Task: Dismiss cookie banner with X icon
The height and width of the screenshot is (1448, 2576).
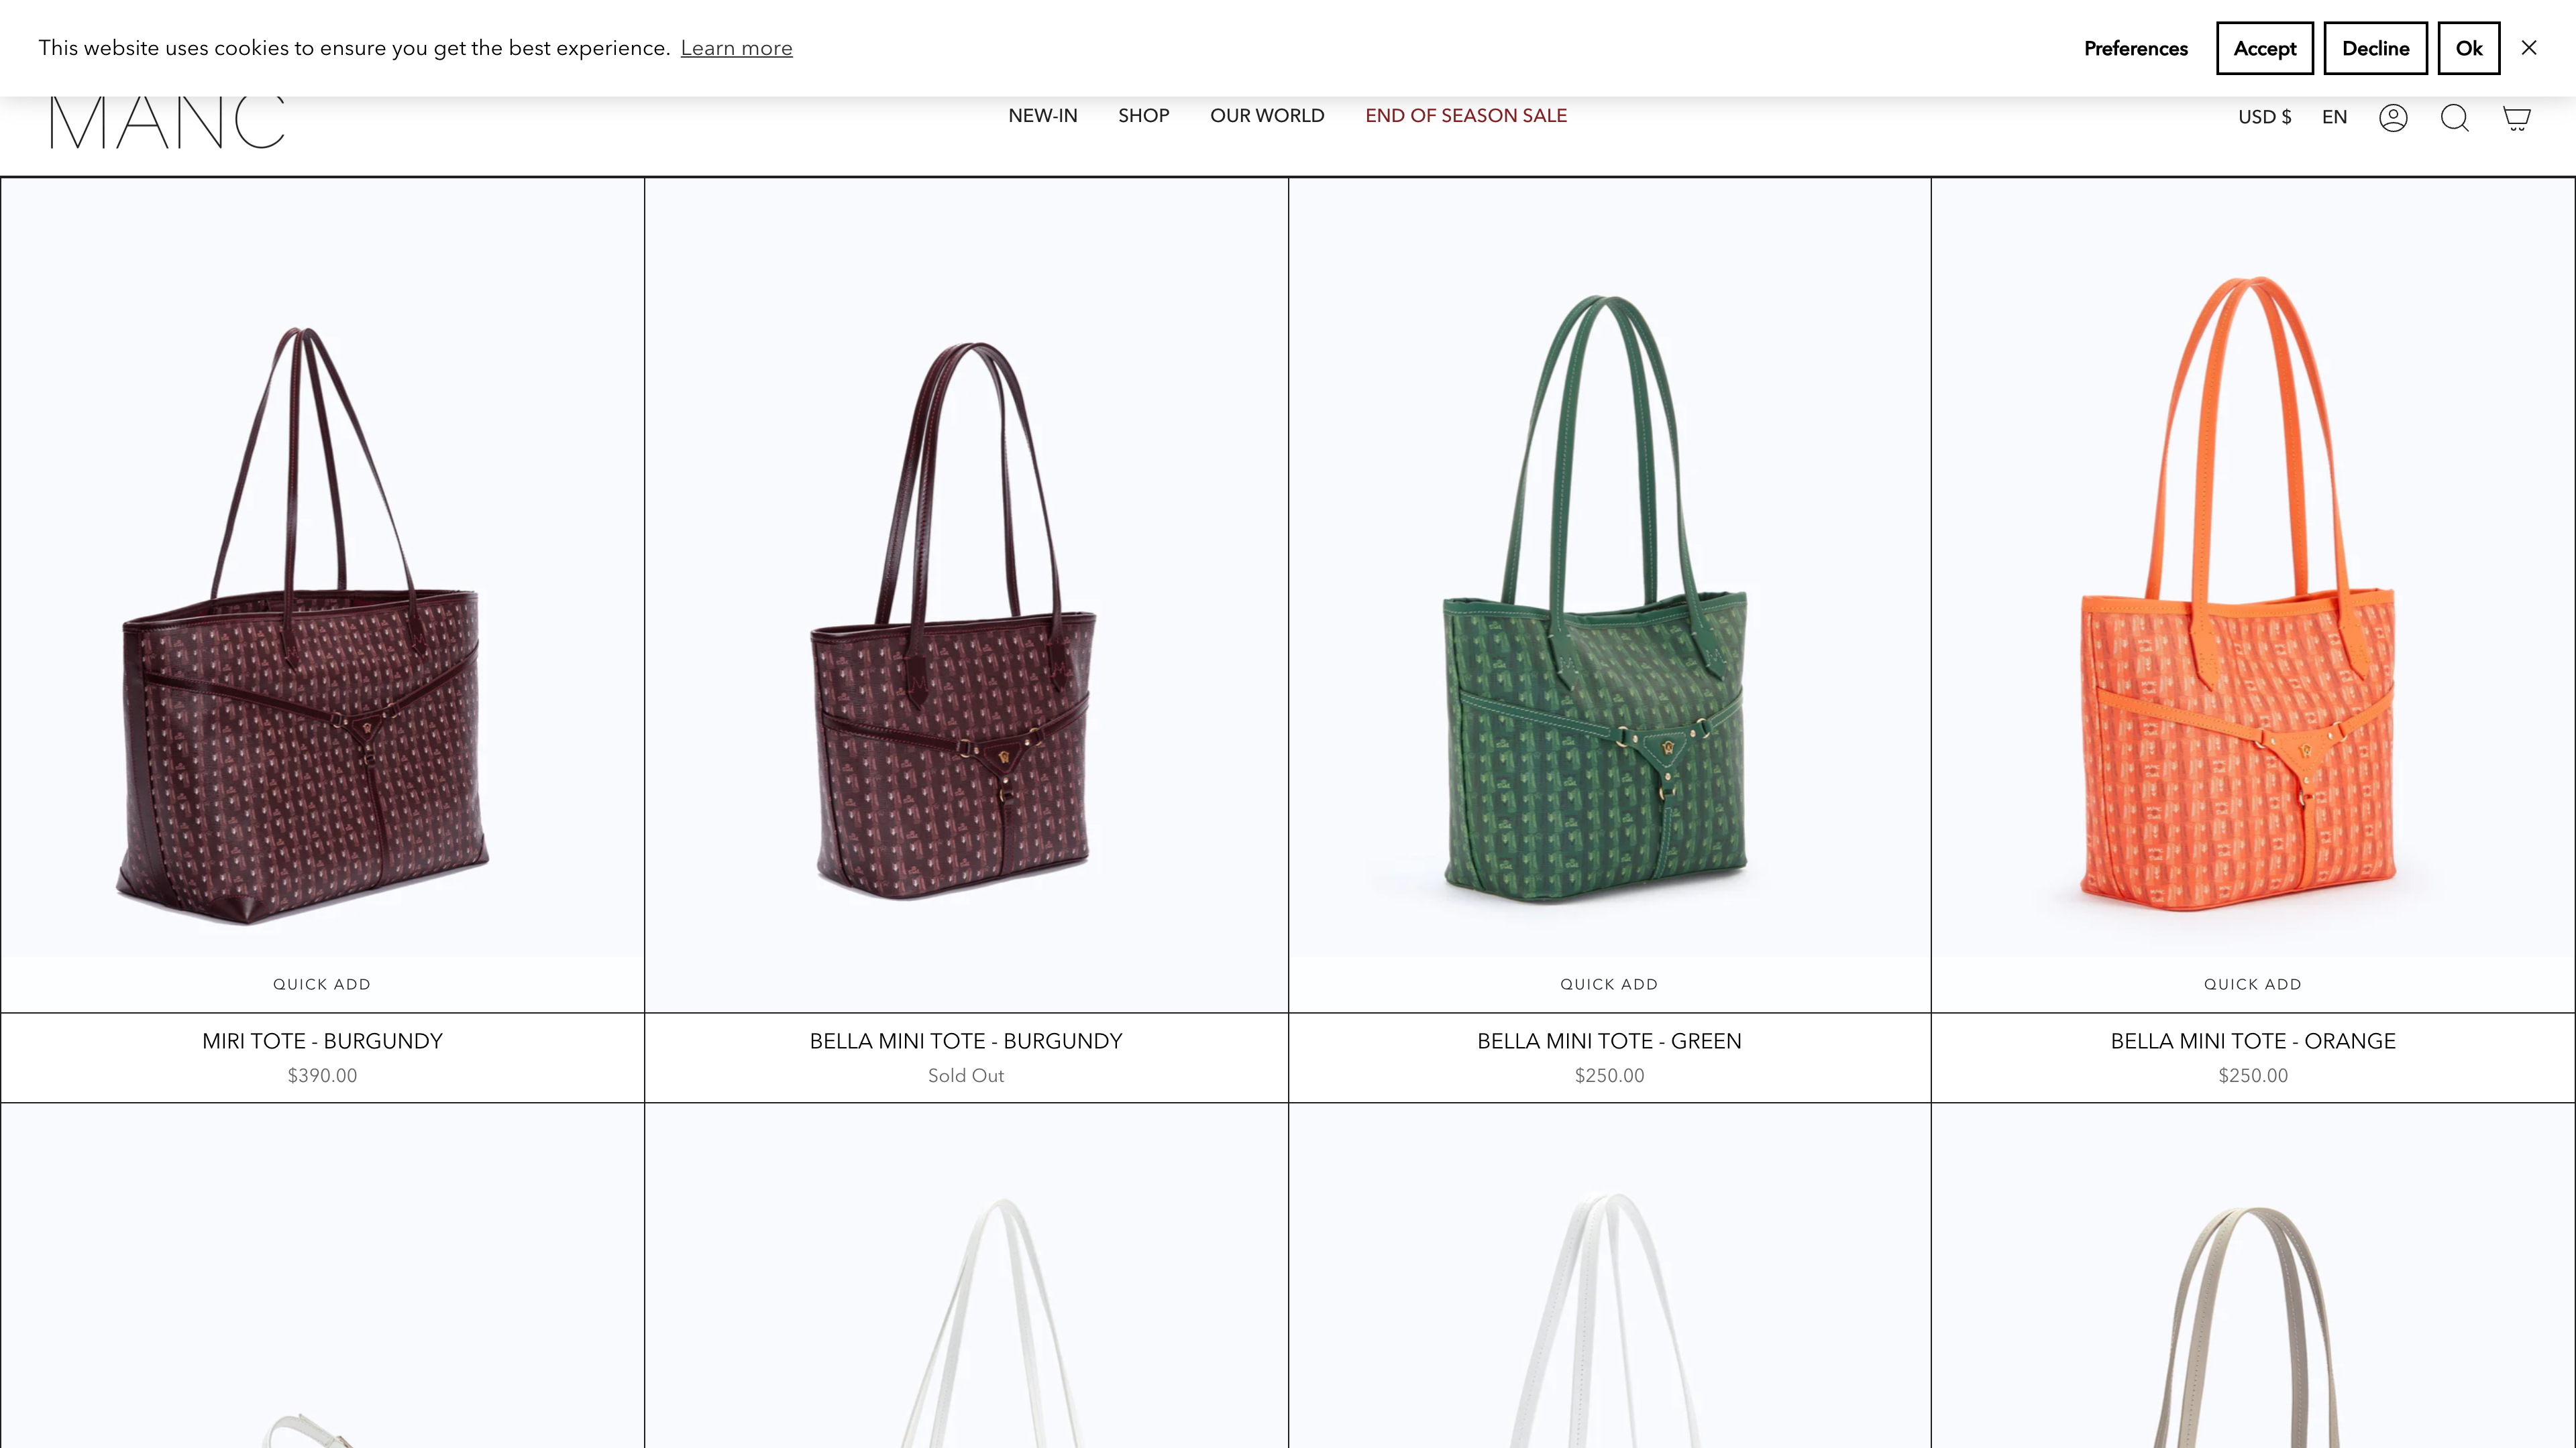Action: [2529, 48]
